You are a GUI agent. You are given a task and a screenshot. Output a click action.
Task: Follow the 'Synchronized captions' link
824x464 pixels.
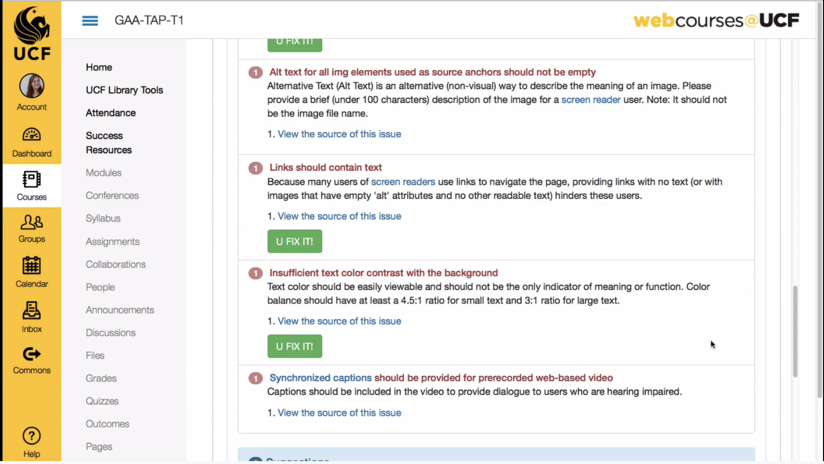coord(320,378)
